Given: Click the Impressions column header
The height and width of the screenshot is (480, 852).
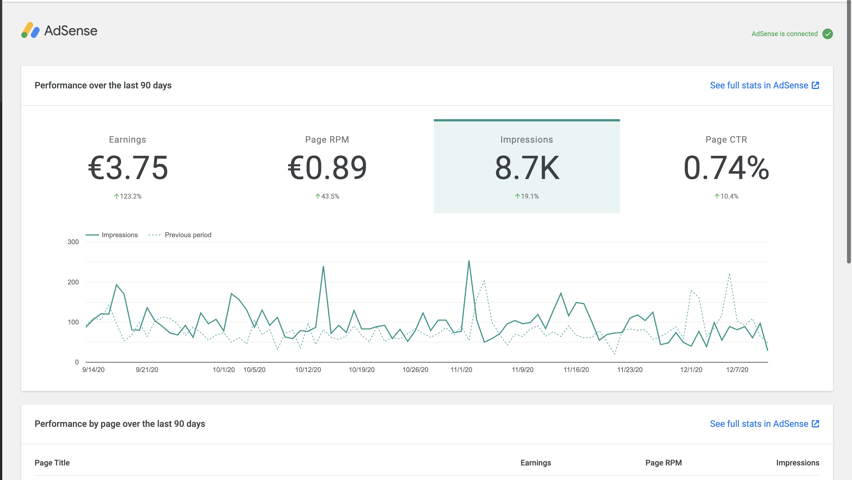Looking at the screenshot, I should 798,462.
